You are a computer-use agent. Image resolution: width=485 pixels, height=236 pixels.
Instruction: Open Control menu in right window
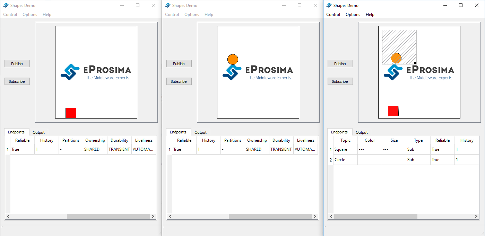click(333, 15)
